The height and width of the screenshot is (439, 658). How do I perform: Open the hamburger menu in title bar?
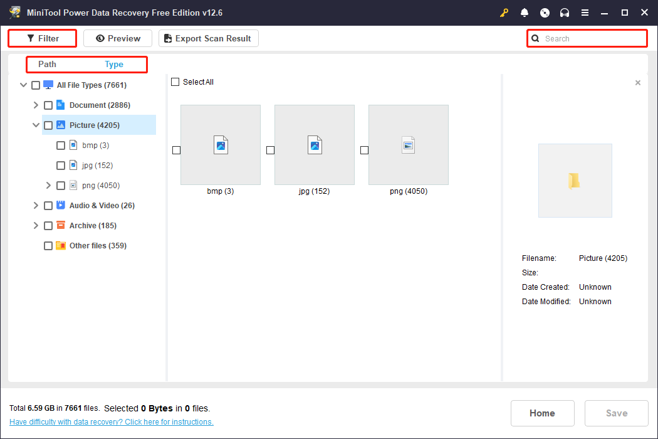[x=585, y=13]
